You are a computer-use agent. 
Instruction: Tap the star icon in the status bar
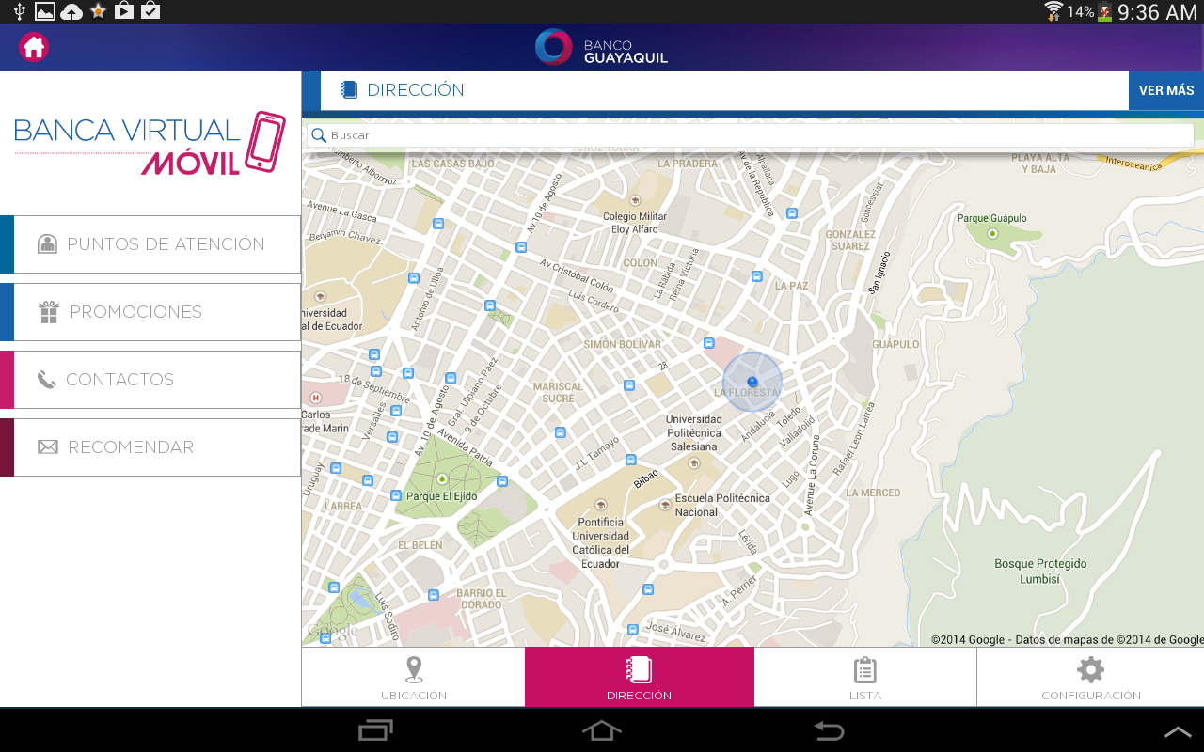pos(98,11)
